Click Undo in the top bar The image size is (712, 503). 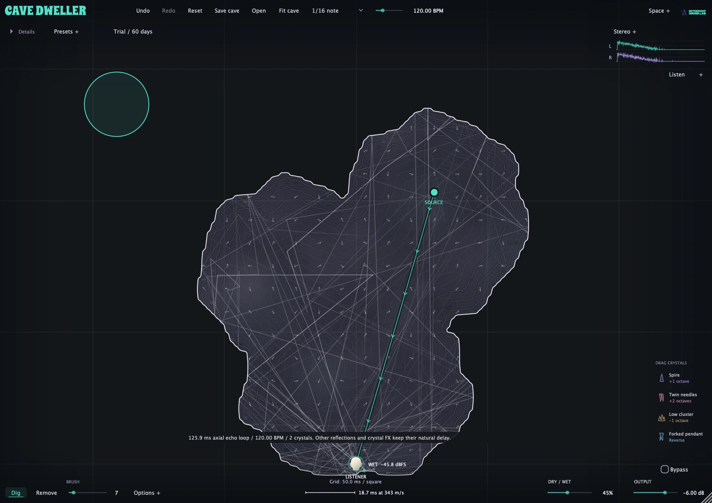click(143, 11)
